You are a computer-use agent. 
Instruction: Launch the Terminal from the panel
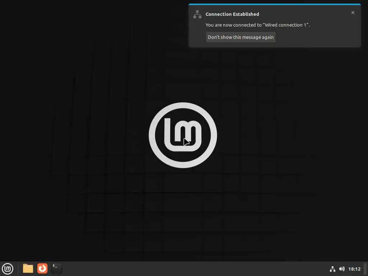(56, 268)
